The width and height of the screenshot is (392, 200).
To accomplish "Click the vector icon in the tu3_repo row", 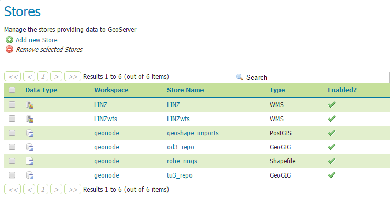I will [x=30, y=175].
